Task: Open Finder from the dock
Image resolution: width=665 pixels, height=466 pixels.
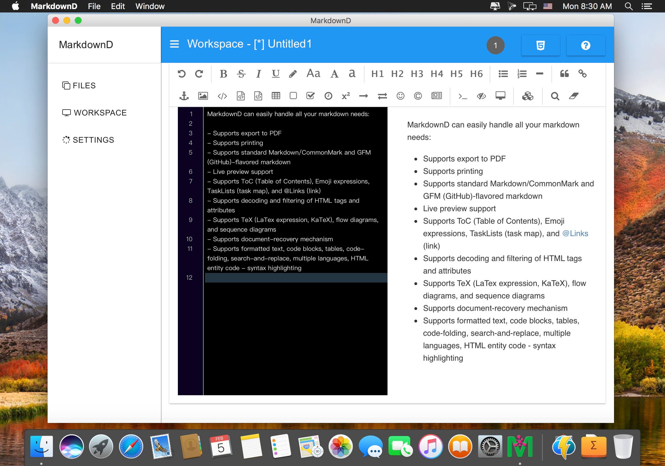Action: coord(41,446)
